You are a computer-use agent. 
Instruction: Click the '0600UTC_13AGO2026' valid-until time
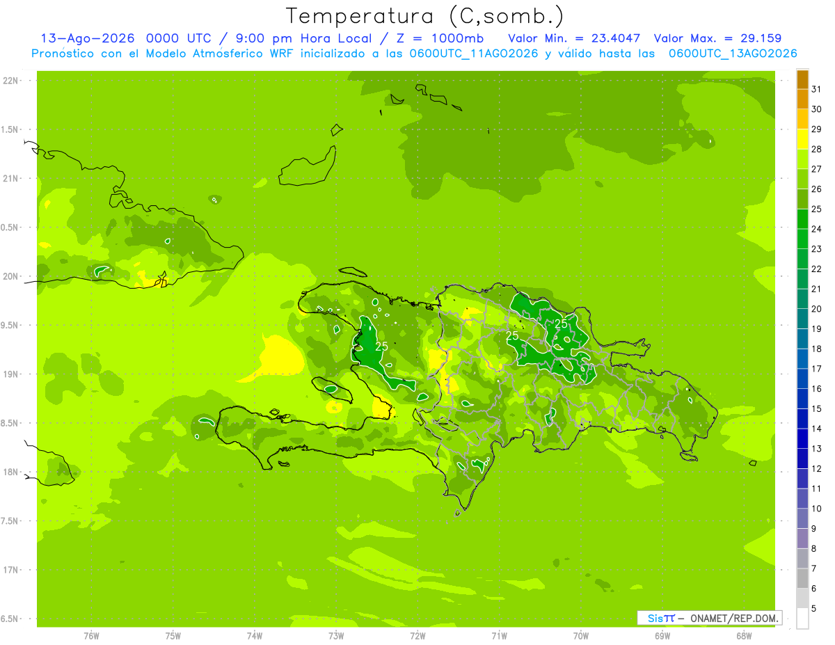point(732,54)
